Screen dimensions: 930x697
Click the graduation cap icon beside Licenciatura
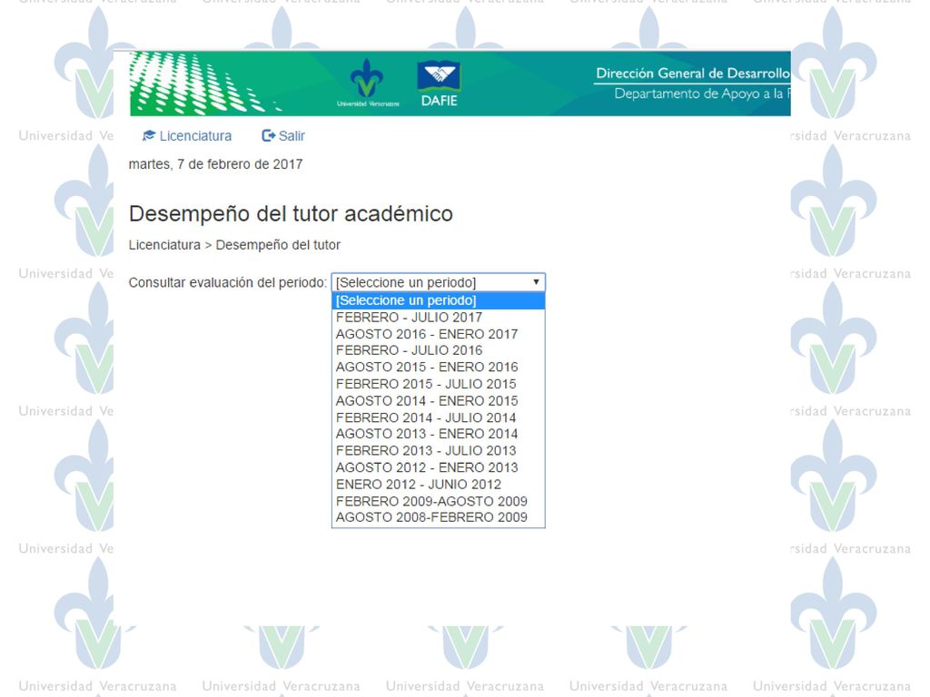(148, 136)
